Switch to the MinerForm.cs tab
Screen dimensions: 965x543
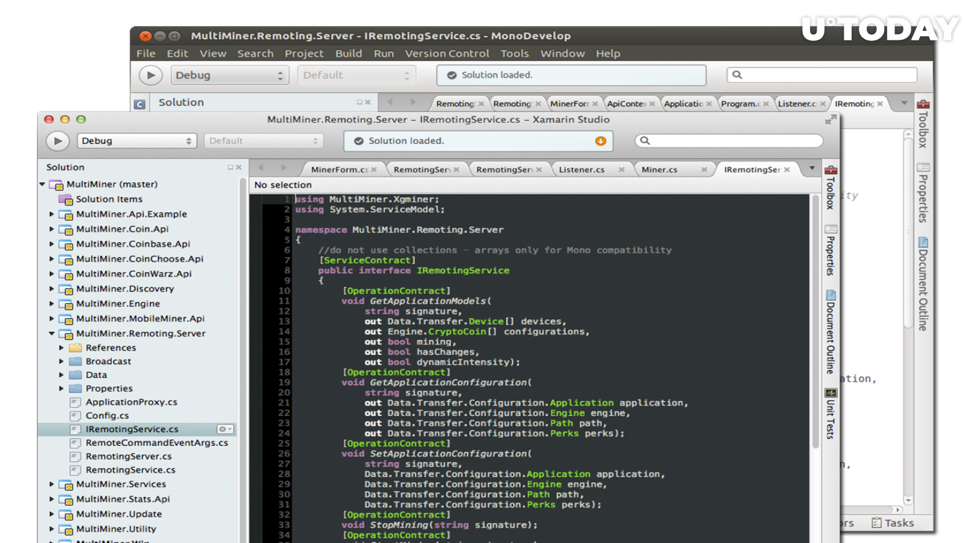pyautogui.click(x=339, y=170)
